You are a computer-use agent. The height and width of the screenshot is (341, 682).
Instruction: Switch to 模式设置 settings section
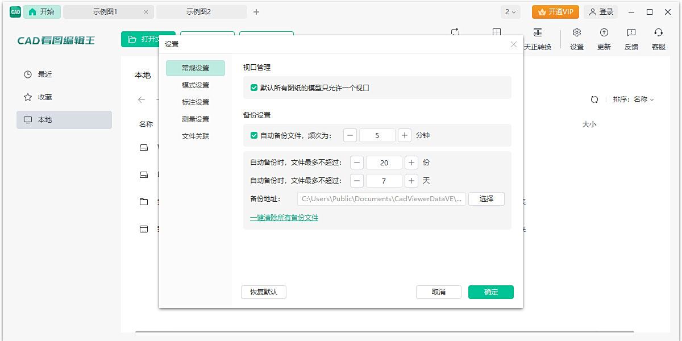(x=196, y=85)
